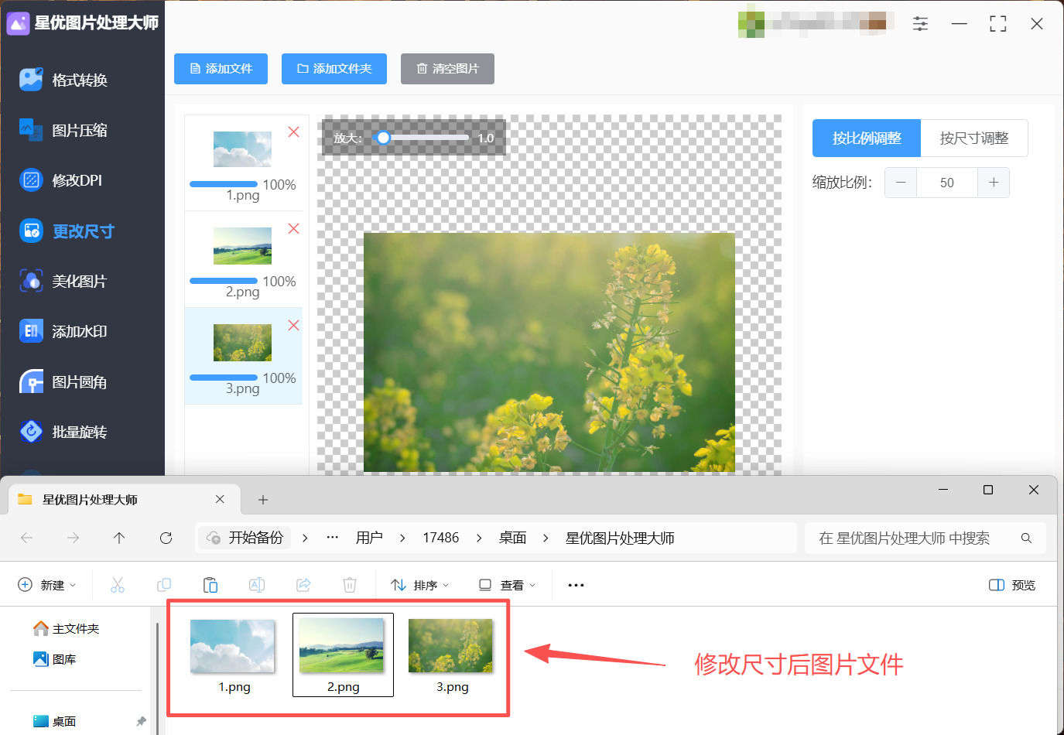Screen dimensions: 1064x735
Task: Select the 3.png item in app list
Action: [x=243, y=357]
